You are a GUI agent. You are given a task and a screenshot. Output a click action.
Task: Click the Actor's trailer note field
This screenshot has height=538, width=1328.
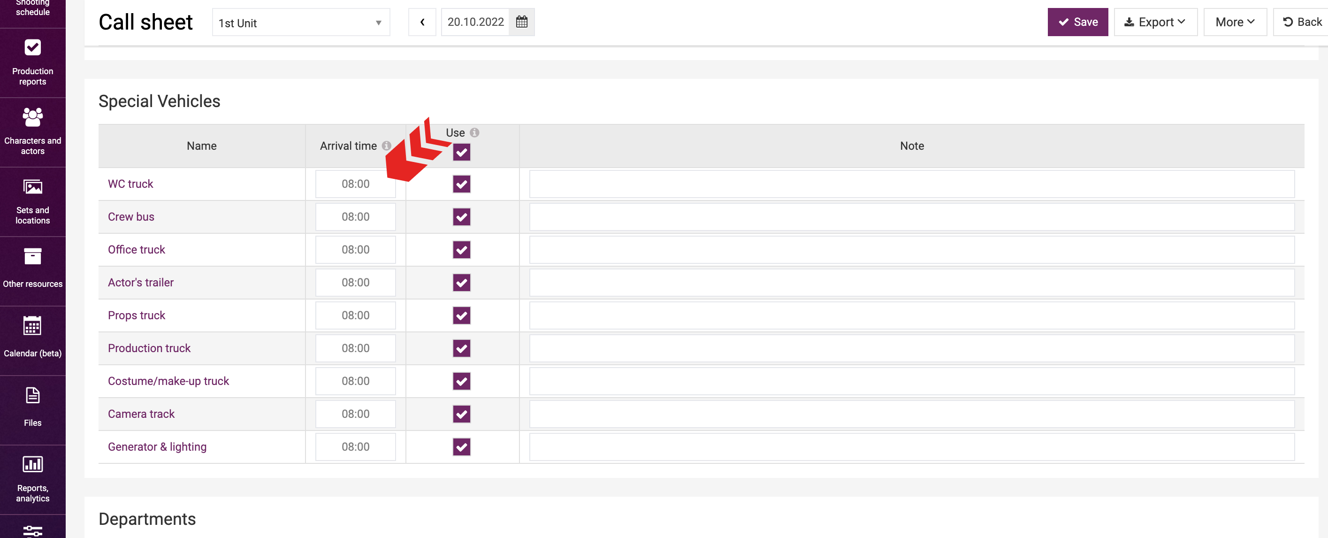[911, 283]
